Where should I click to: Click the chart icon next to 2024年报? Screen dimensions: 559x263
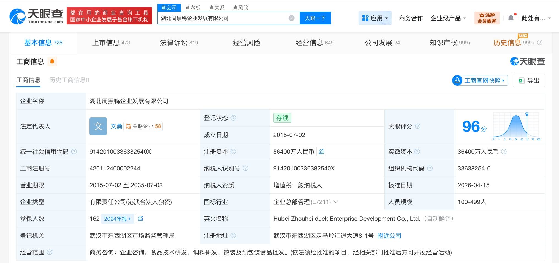pyautogui.click(x=140, y=219)
